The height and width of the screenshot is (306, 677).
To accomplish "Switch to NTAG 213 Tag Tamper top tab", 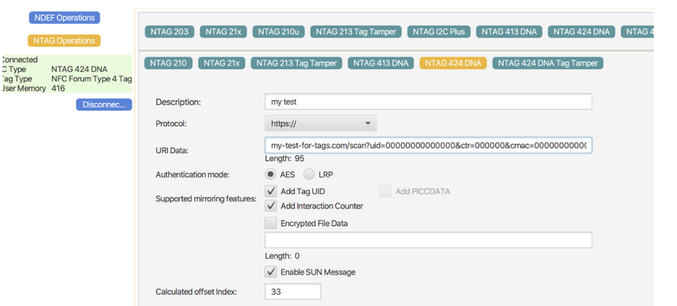I will coord(356,32).
